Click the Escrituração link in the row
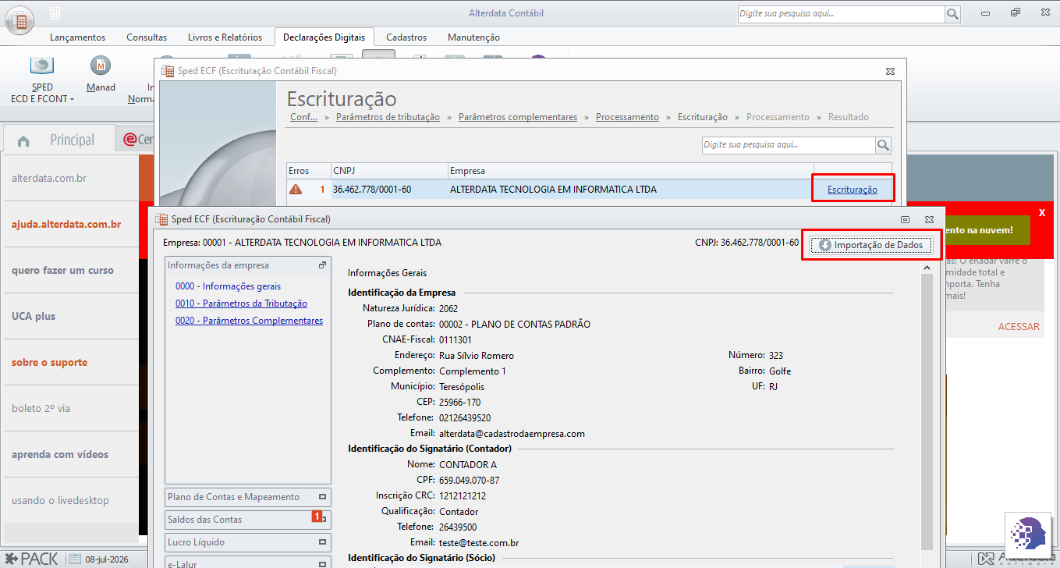 (853, 190)
